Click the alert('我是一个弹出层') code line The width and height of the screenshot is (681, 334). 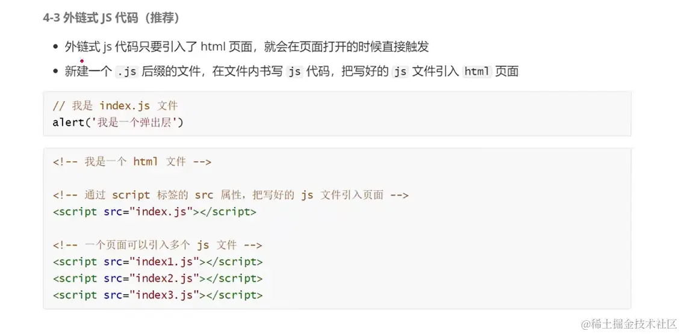click(118, 122)
